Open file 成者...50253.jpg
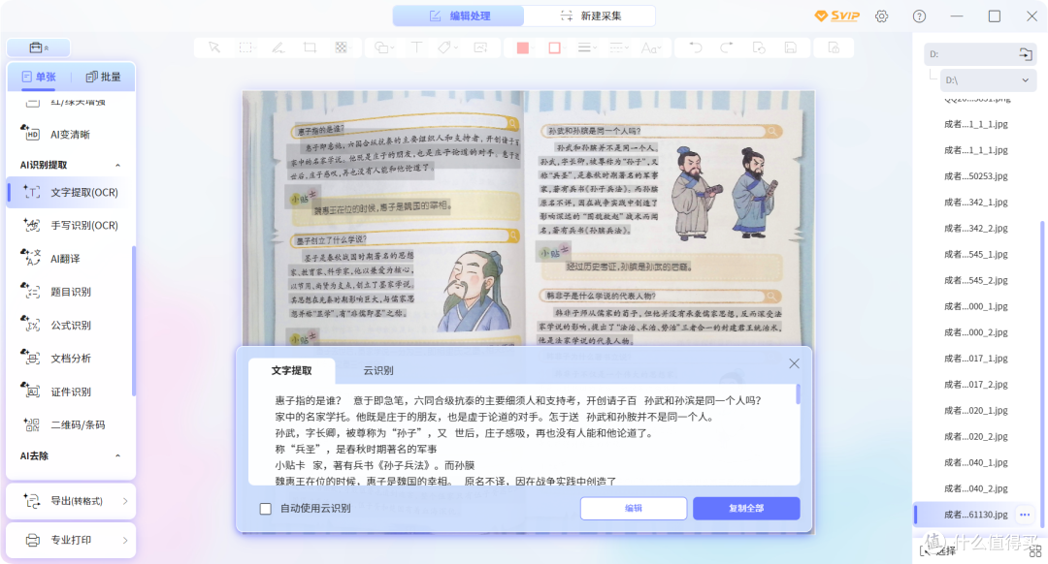 click(976, 176)
